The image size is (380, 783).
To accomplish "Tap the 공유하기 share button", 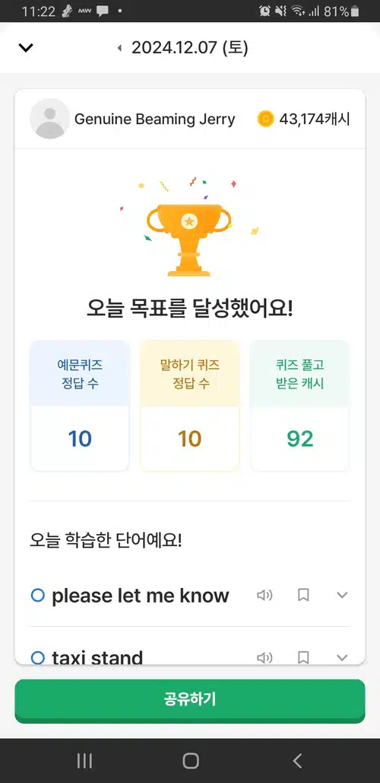I will coord(190,701).
